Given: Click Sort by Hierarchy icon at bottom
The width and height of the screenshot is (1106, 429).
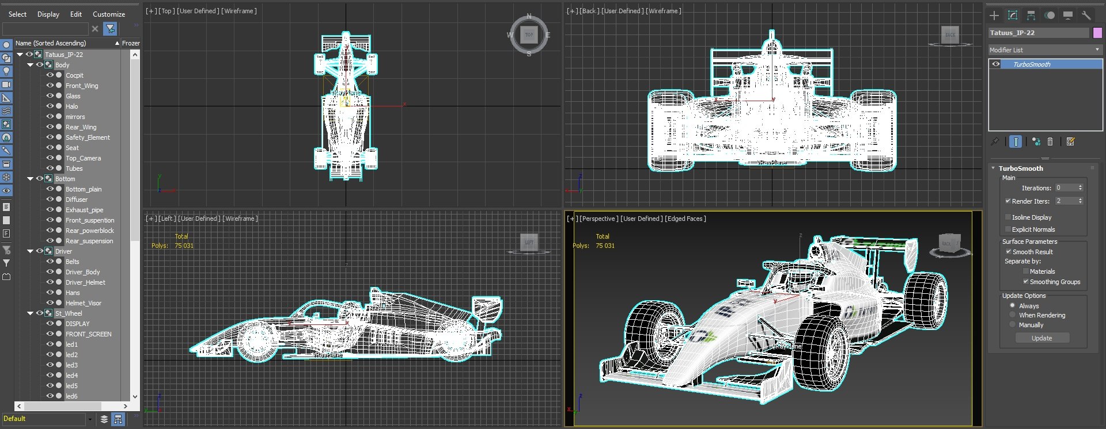Looking at the screenshot, I should click(118, 419).
